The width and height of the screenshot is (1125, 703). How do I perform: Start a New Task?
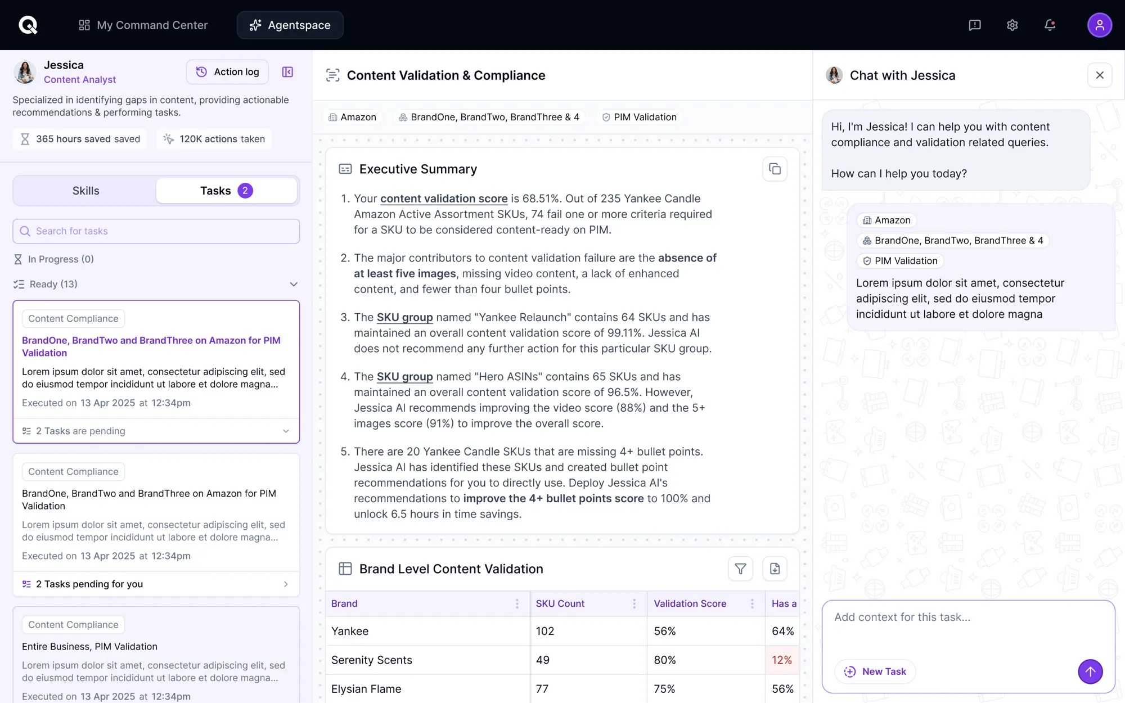[x=875, y=672]
